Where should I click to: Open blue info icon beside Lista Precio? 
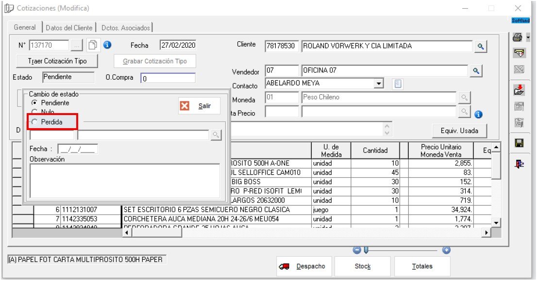click(478, 114)
